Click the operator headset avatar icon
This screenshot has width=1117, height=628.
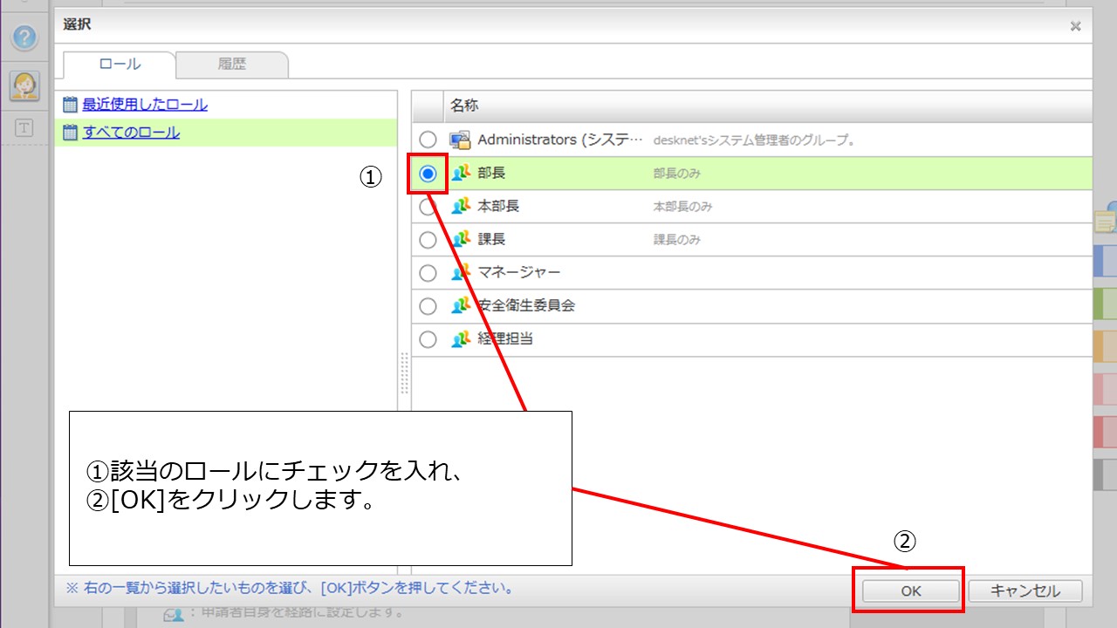[x=24, y=85]
